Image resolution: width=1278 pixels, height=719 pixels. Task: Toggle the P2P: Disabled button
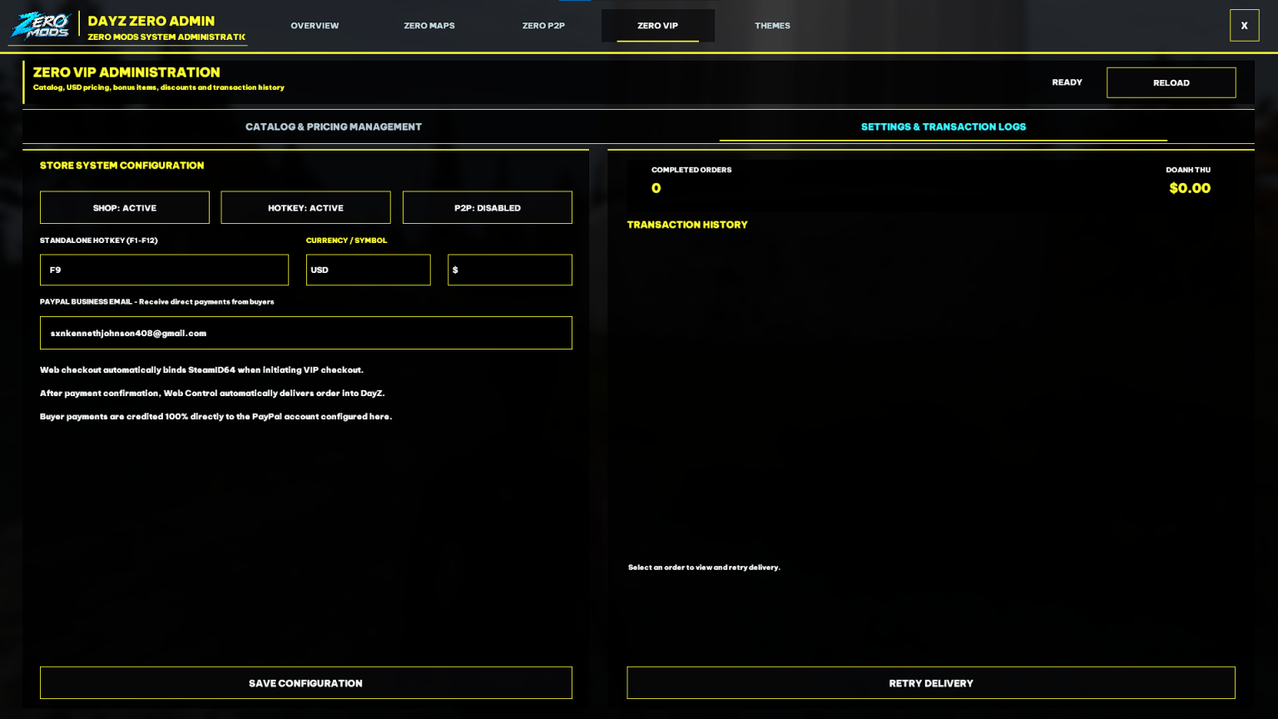487,207
